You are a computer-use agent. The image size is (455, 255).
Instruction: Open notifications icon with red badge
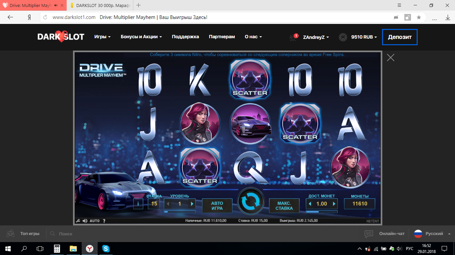click(293, 37)
